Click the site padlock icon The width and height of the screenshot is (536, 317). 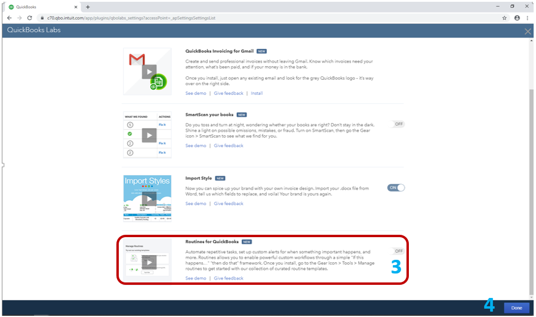[x=42, y=18]
